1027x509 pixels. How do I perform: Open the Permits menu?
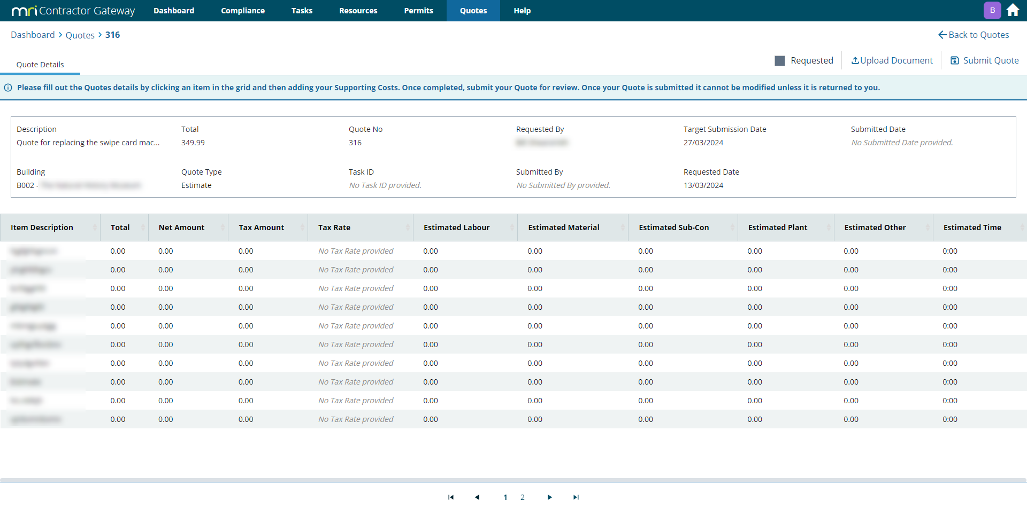[x=418, y=11]
